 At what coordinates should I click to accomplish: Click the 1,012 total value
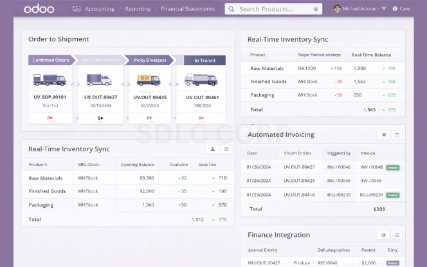197,219
